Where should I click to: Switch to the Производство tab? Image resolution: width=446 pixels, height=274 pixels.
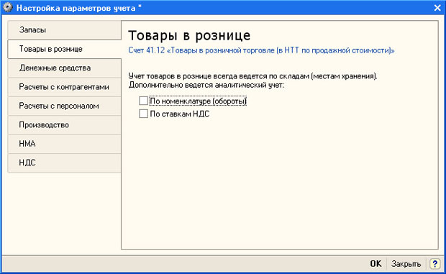point(65,125)
